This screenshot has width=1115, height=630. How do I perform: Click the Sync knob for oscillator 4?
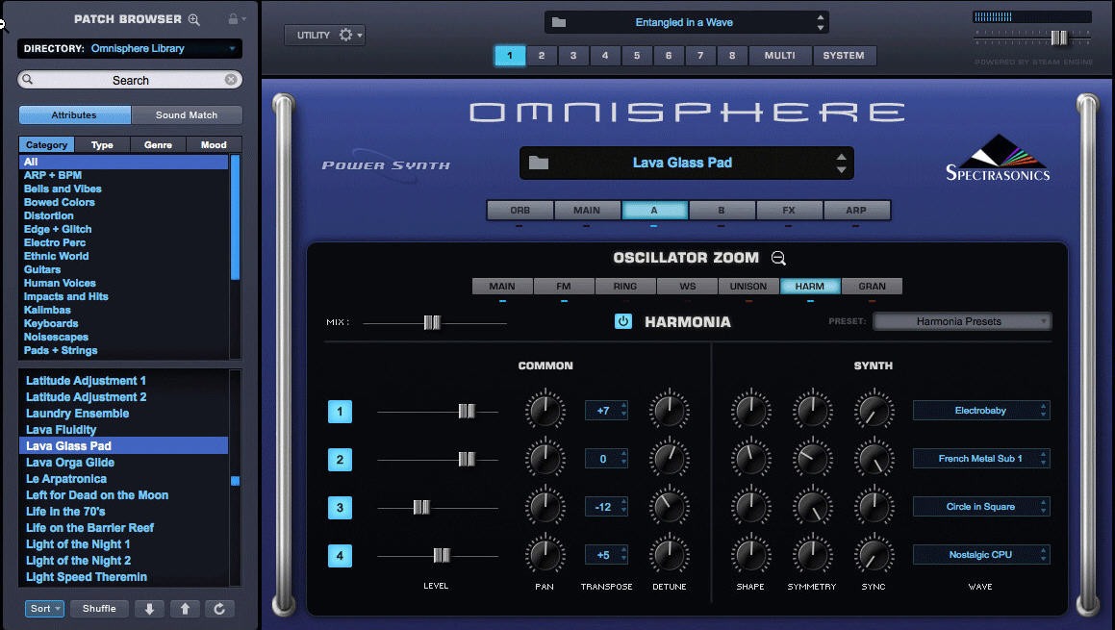click(874, 555)
